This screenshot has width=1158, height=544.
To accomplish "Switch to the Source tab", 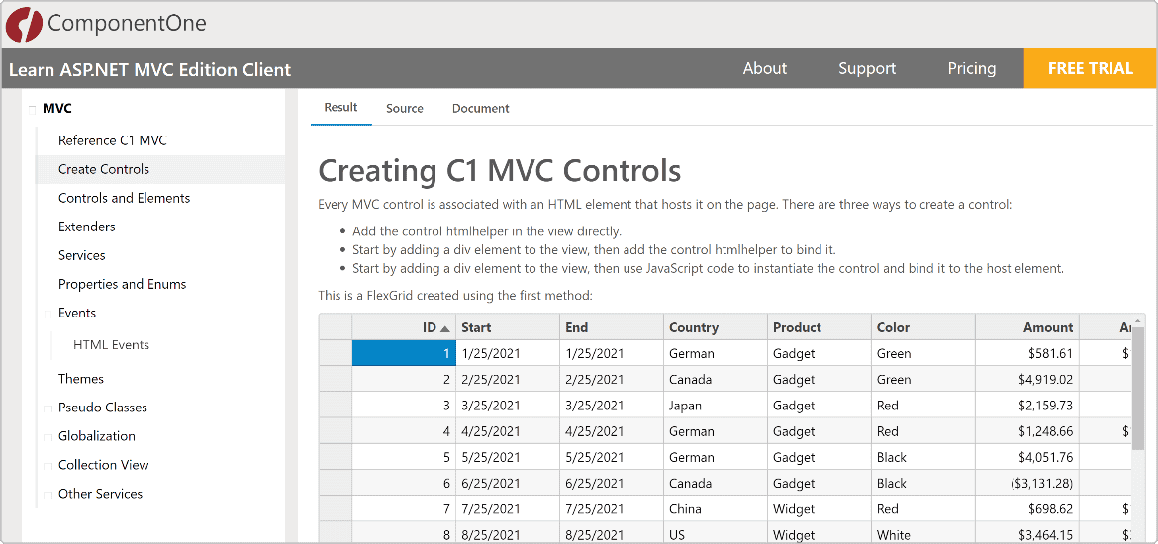I will [x=404, y=108].
